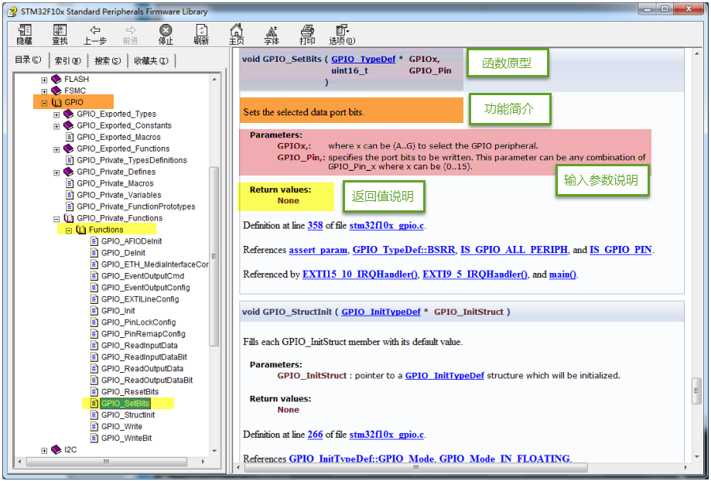Expand the I2C tree node

(44, 450)
